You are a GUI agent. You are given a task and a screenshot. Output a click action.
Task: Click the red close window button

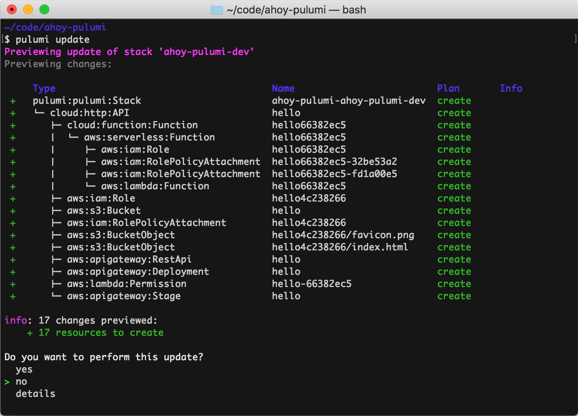tap(12, 9)
